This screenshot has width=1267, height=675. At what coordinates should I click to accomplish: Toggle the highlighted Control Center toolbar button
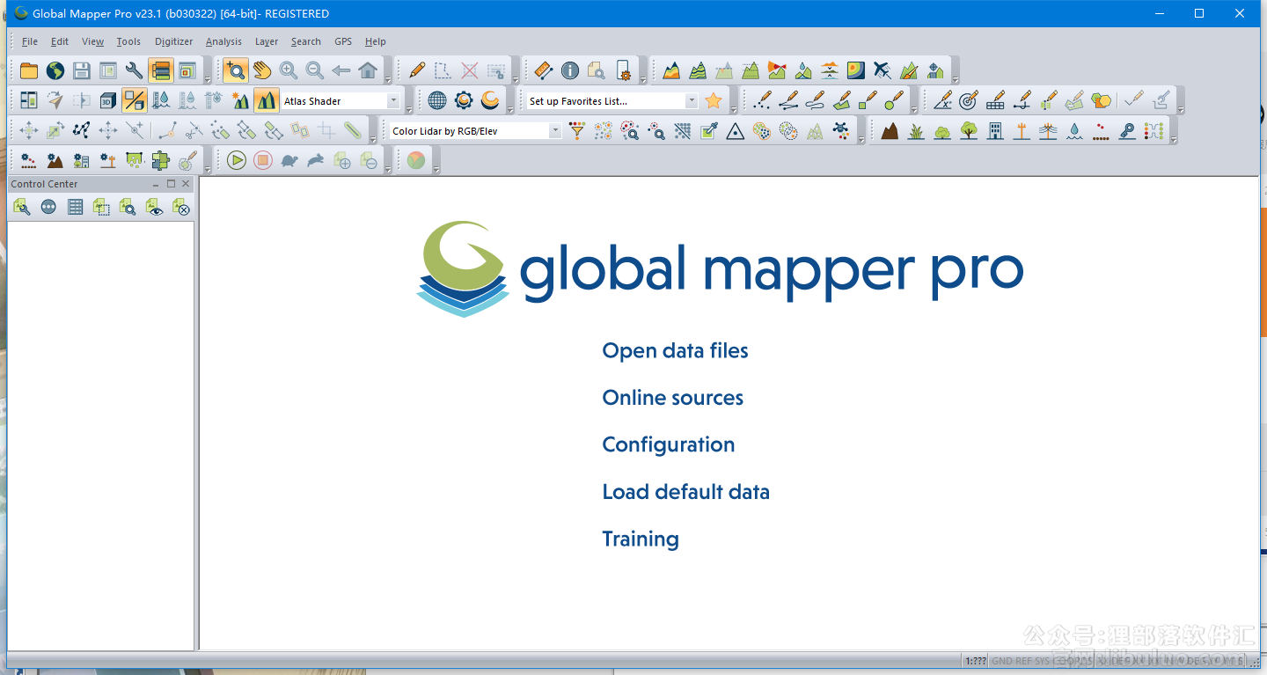(161, 70)
